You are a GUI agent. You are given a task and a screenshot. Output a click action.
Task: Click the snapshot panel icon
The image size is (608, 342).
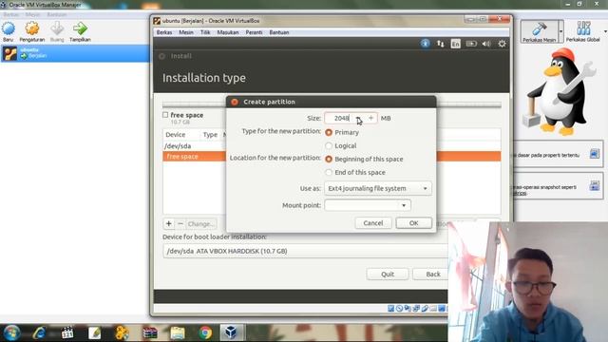click(595, 186)
